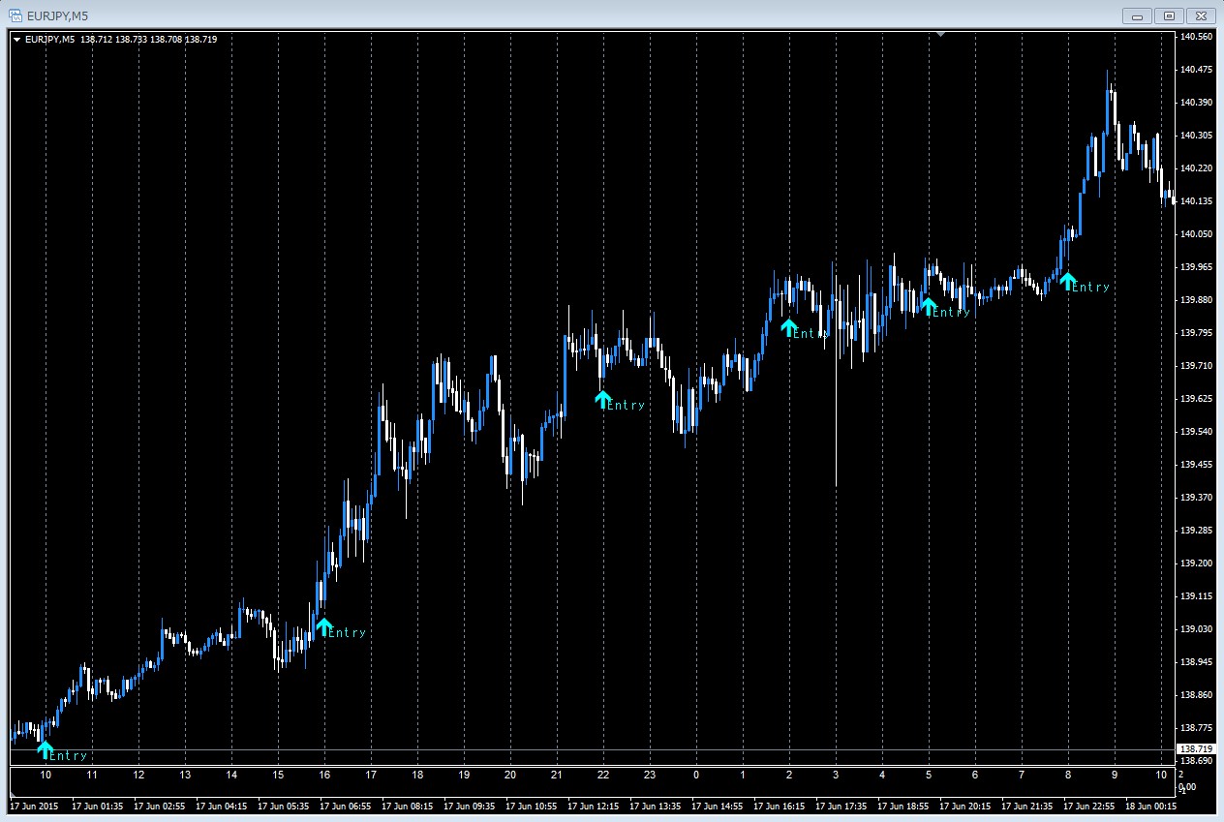Viewport: 1224px width, 822px height.
Task: Click the Entry label next to the hour 5 arrow
Action: [x=951, y=313]
